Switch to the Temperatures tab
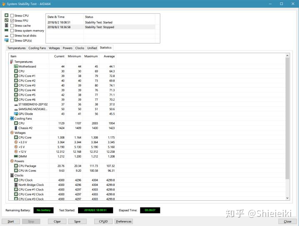The image size is (299, 226). pos(17,48)
